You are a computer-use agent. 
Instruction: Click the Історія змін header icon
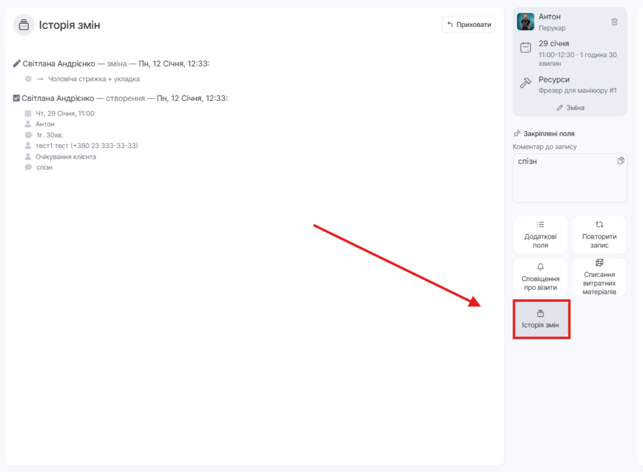(x=24, y=25)
